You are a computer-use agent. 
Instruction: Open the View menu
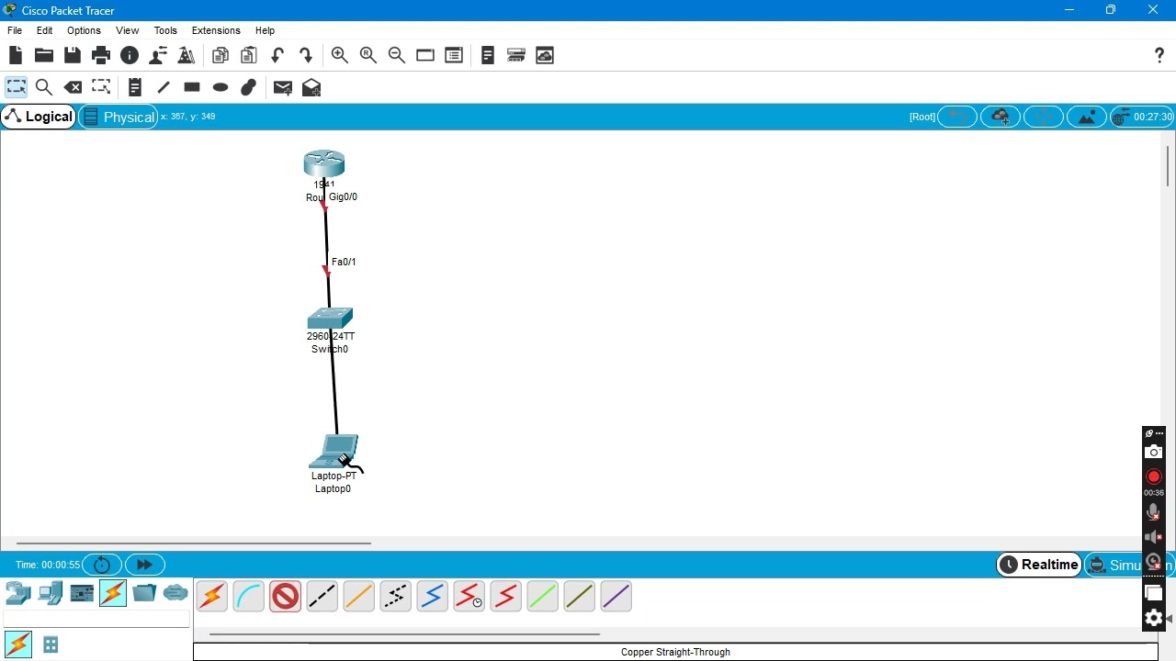coord(127,30)
